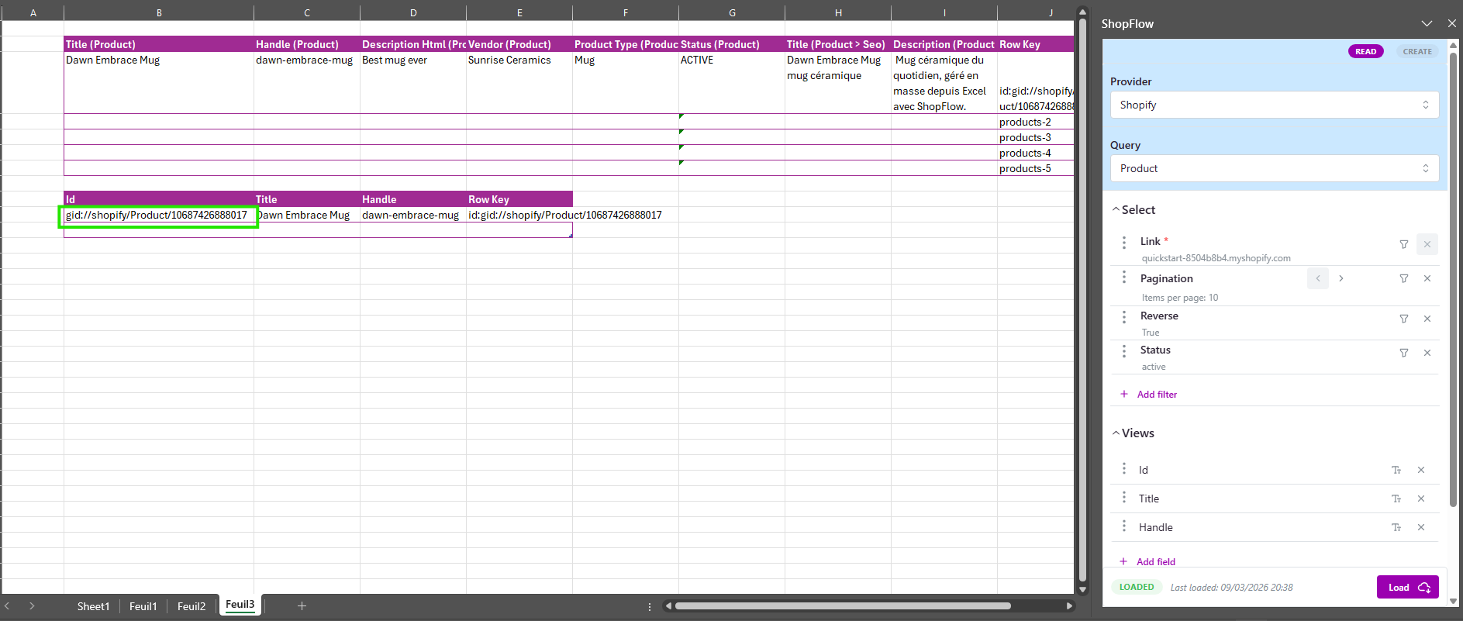This screenshot has width=1463, height=621.
Task: Go to next Pagination page
Action: 1341,278
